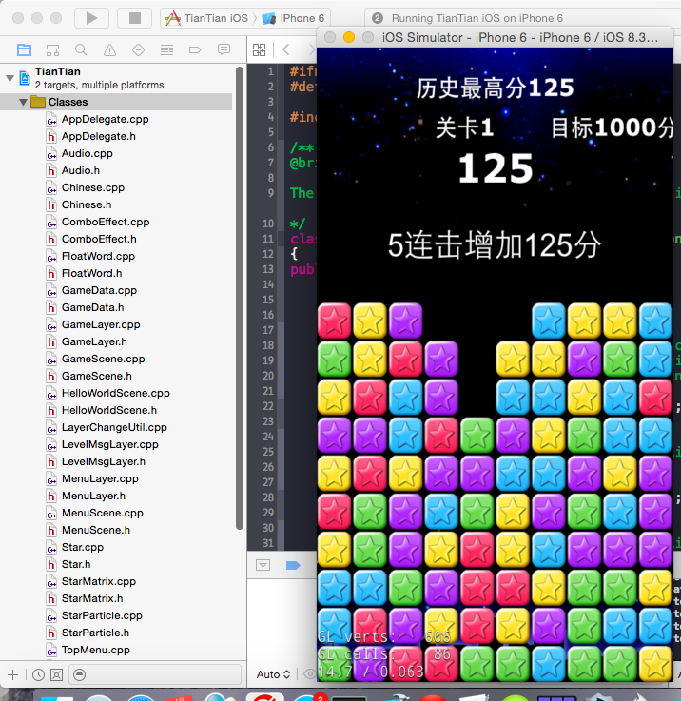Collapse the TianTian project disclosure triangle
The image size is (681, 701).
pyautogui.click(x=10, y=78)
